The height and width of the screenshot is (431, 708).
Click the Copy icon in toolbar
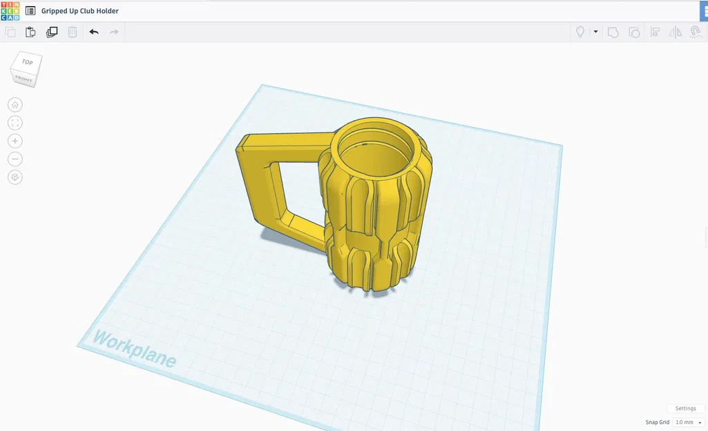(10, 32)
